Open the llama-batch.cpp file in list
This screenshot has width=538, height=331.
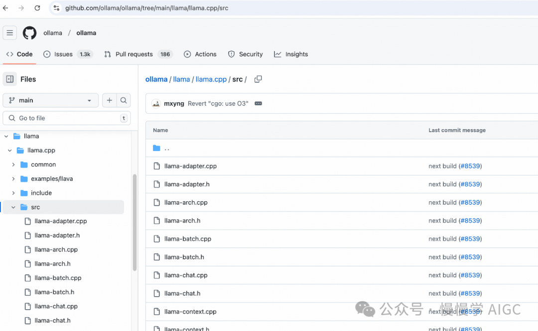point(188,239)
